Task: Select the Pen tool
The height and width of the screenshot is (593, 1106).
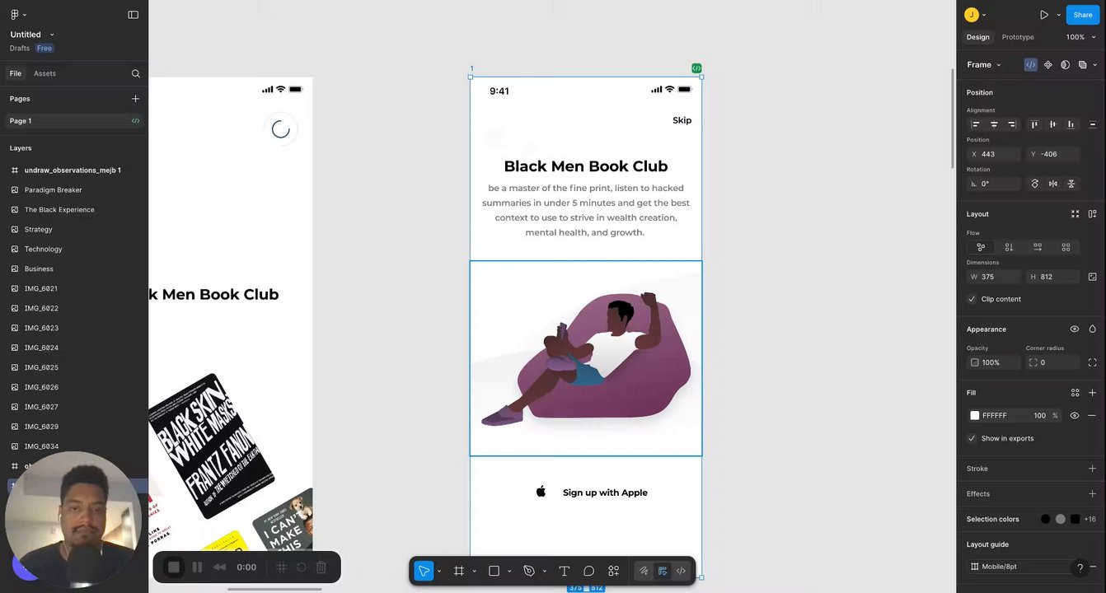Action: pyautogui.click(x=529, y=571)
